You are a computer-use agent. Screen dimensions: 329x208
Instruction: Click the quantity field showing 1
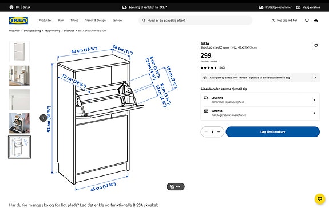tap(212, 132)
